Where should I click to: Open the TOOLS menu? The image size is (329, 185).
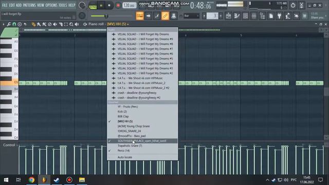(63, 5)
